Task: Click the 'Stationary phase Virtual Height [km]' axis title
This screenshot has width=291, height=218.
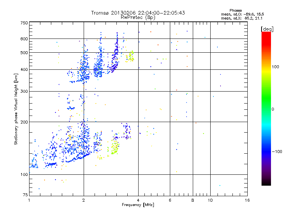Action: [16, 109]
